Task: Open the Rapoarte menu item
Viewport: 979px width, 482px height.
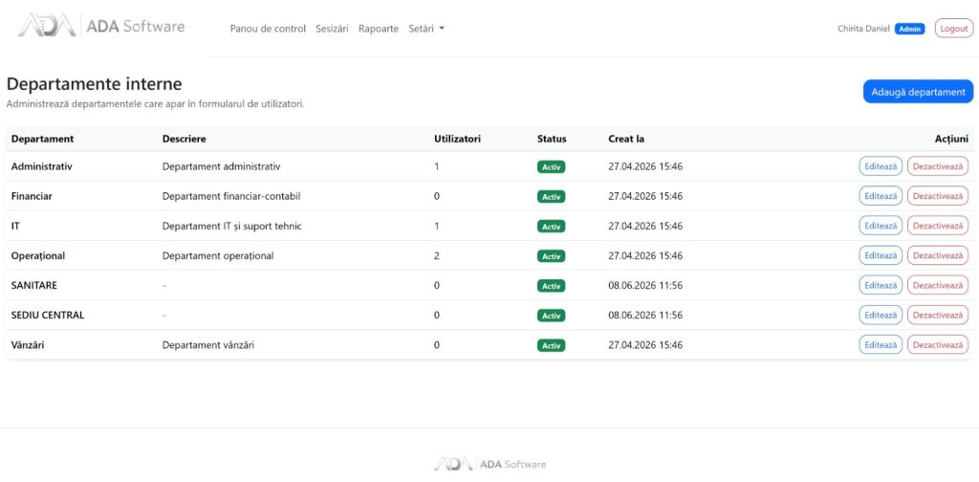Action: pyautogui.click(x=379, y=29)
